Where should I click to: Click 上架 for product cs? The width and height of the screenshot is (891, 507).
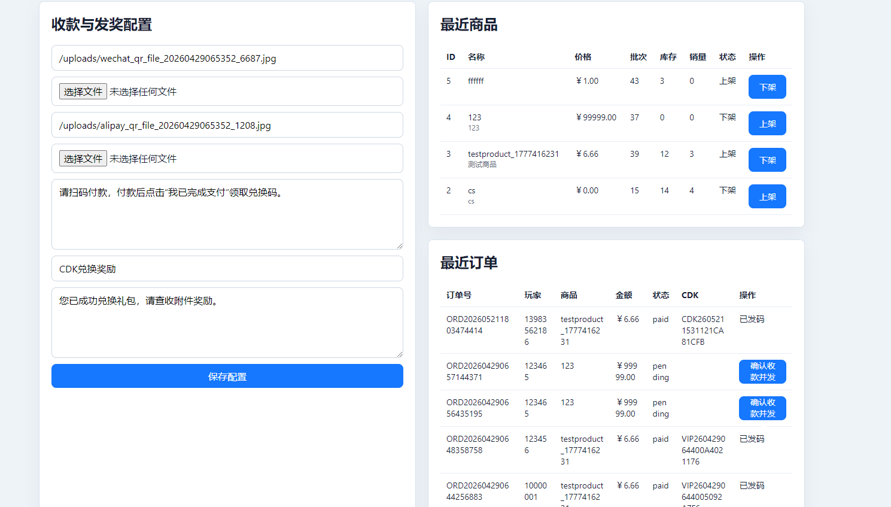[767, 196]
